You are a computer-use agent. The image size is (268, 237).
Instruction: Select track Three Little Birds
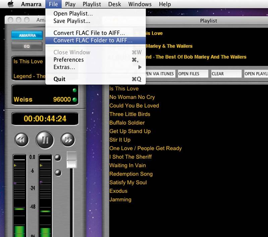point(130,114)
